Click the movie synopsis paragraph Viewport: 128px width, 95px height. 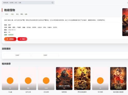pos(55,20)
